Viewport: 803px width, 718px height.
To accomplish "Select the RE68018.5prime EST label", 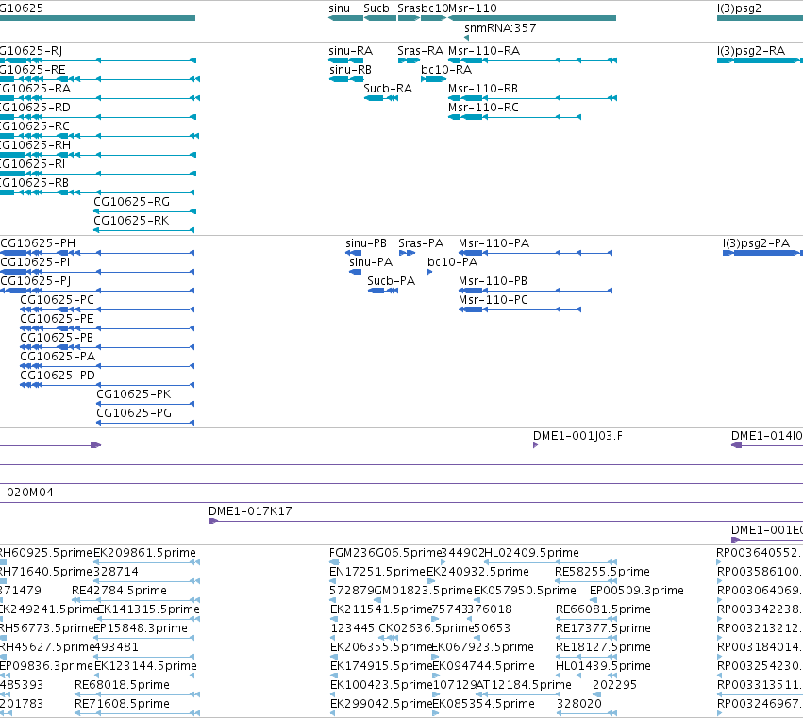I will [x=122, y=685].
